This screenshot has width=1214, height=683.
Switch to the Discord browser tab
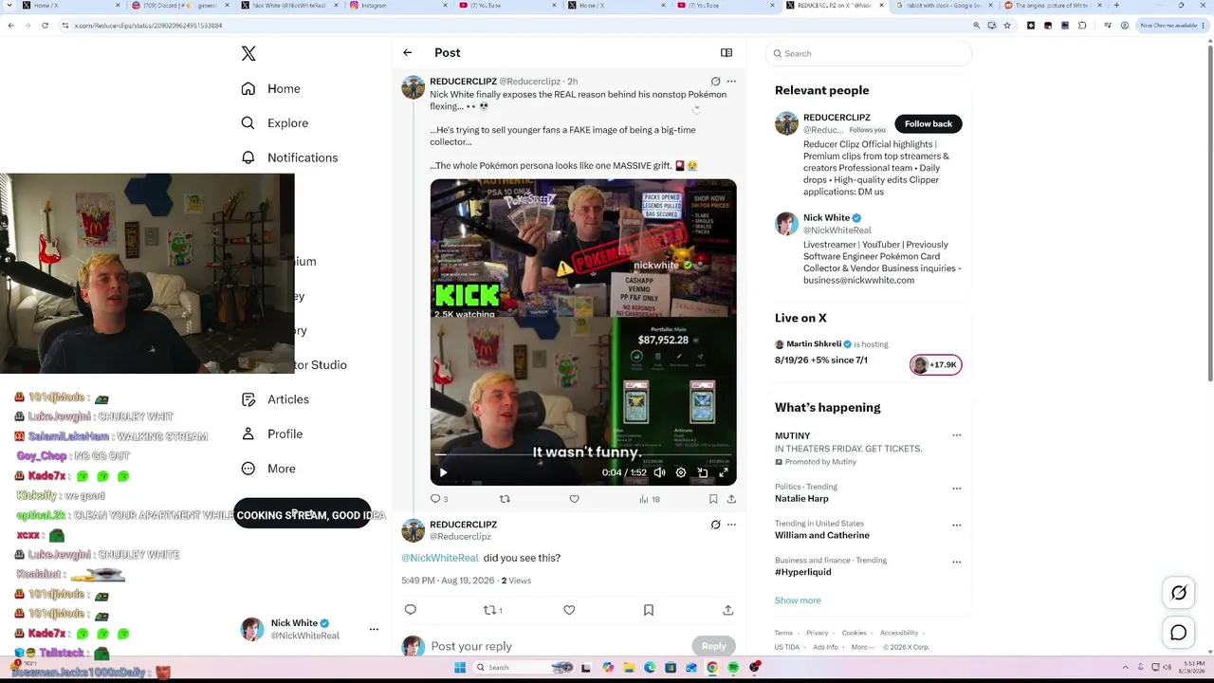pyautogui.click(x=179, y=6)
